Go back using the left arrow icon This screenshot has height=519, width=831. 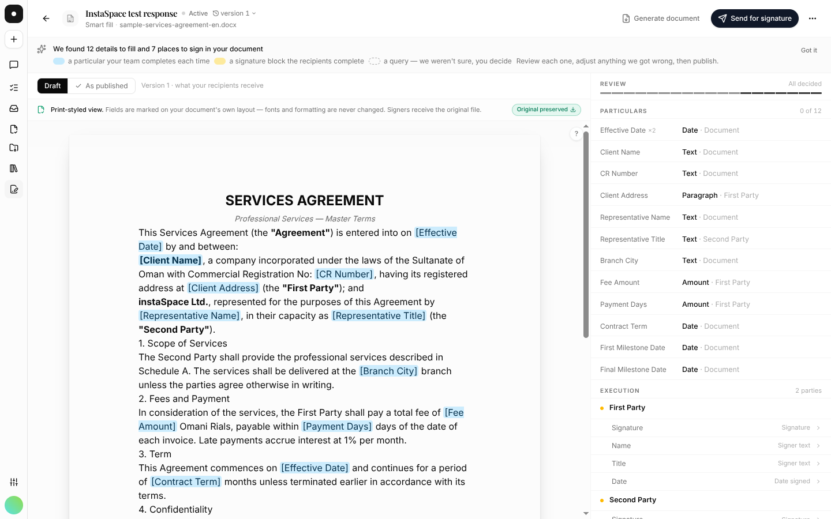pos(46,18)
